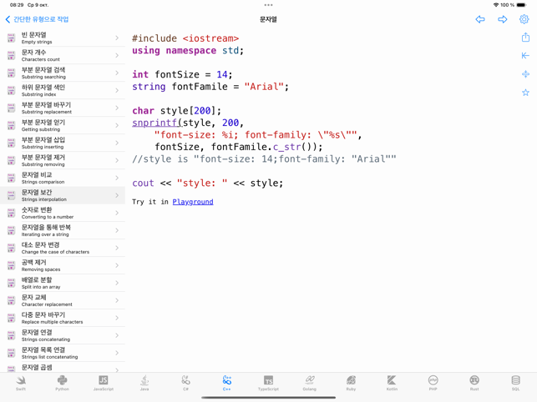Image resolution: width=537 pixels, height=402 pixels.
Task: Select the Strings interpolation topic
Action: (63, 195)
